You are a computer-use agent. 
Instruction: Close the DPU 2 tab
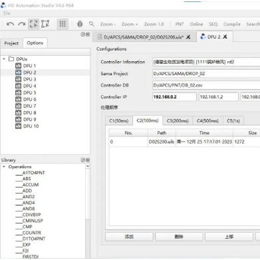(x=225, y=37)
